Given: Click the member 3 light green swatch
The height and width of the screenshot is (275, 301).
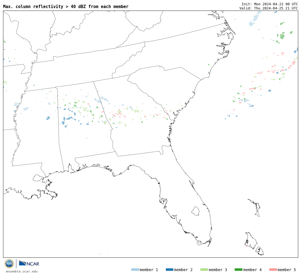Looking at the screenshot, I should pos(204,270).
